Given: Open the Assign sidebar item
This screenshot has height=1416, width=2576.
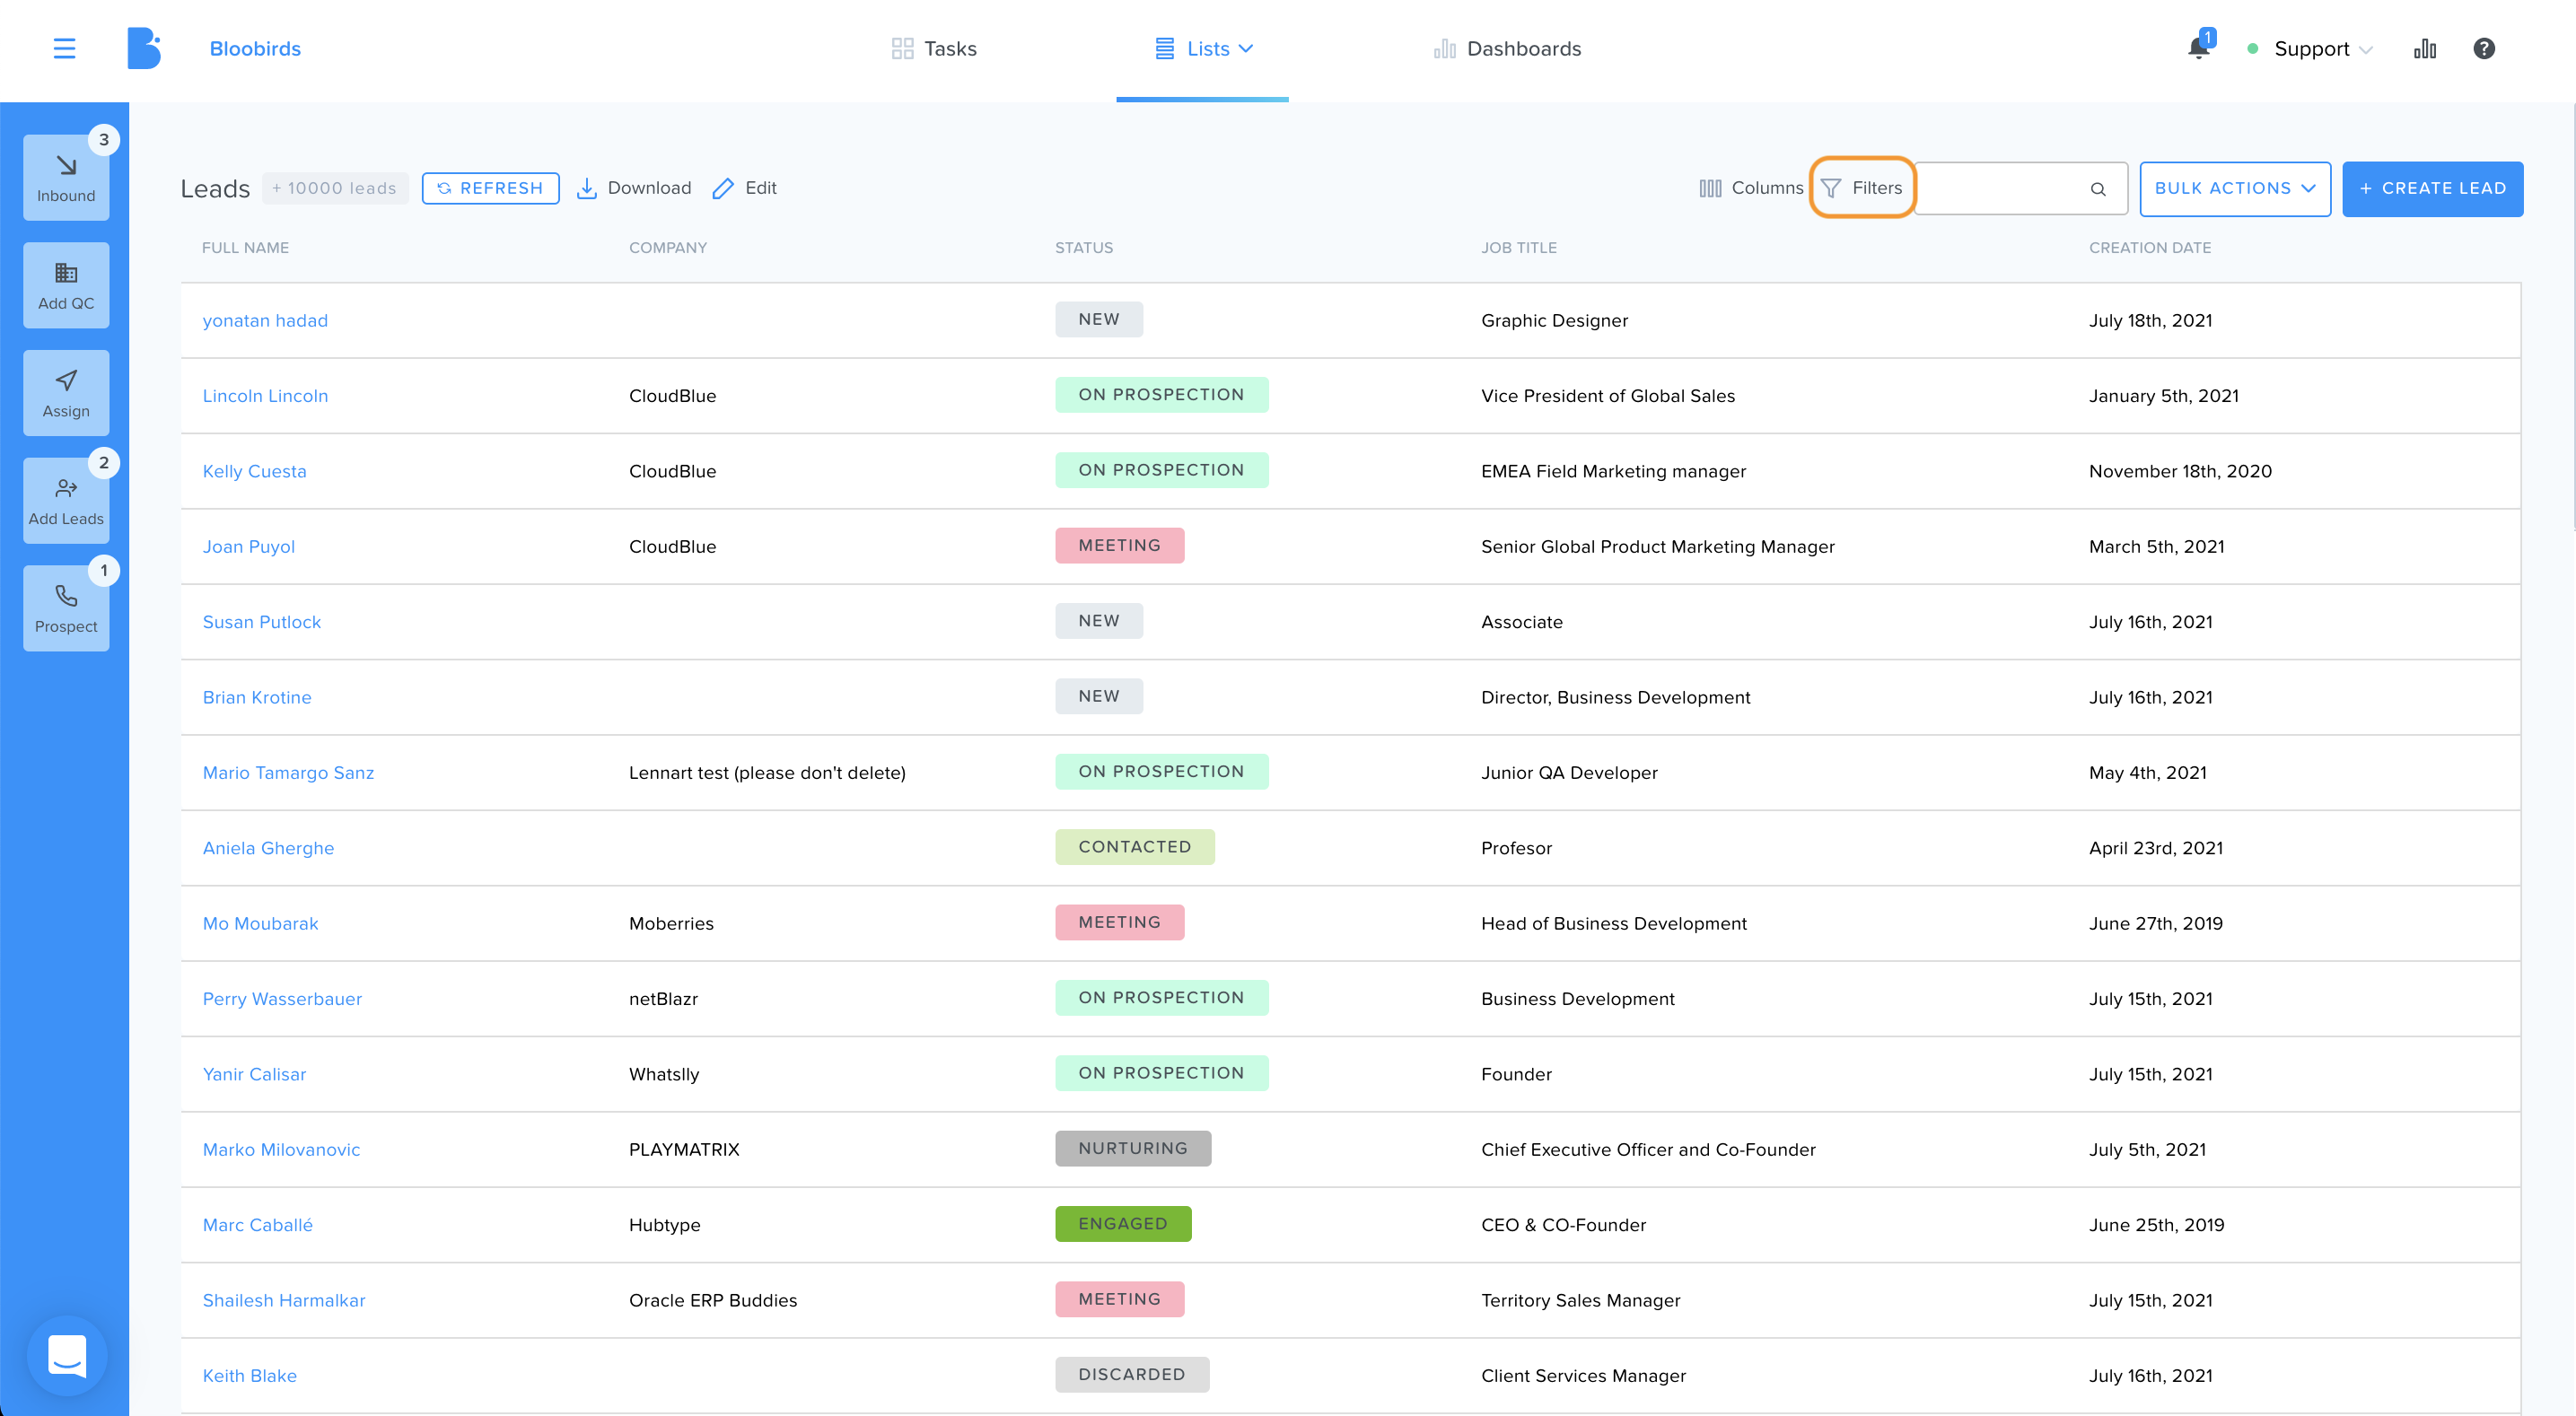Looking at the screenshot, I should click(66, 393).
